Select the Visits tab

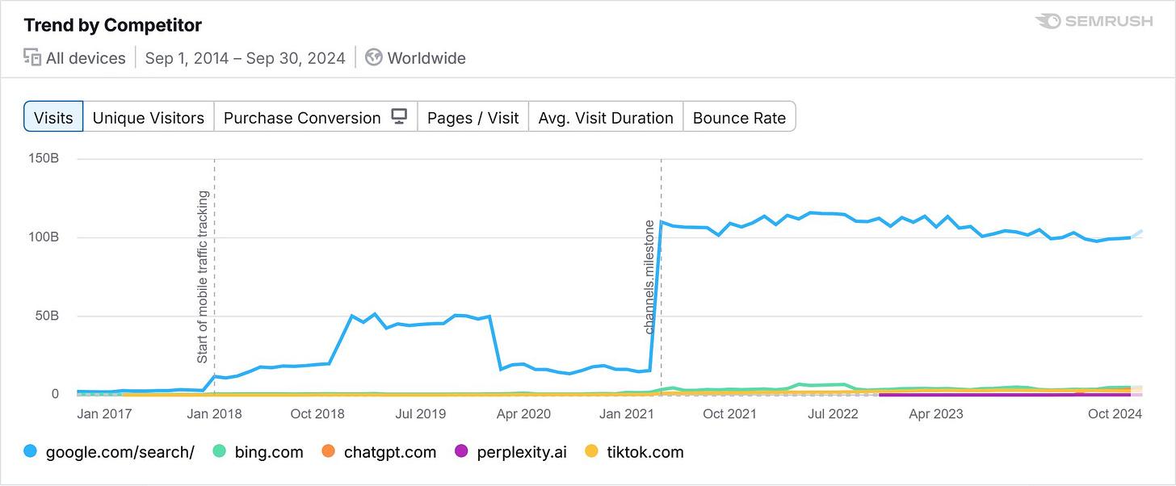[53, 118]
